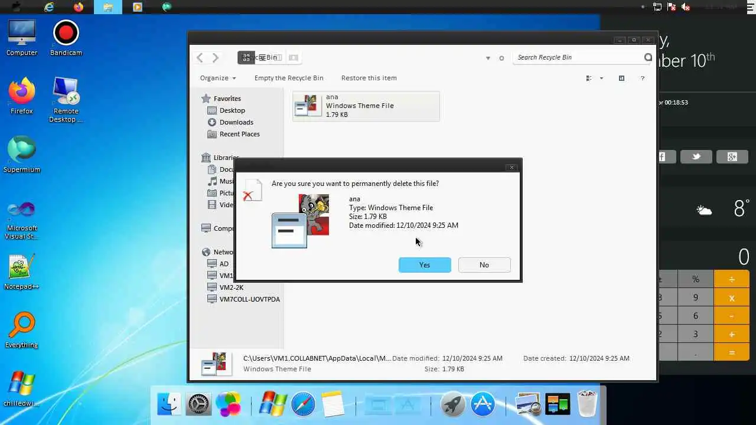756x425 pixels.
Task: Click calculator minus key
Action: [x=732, y=316]
